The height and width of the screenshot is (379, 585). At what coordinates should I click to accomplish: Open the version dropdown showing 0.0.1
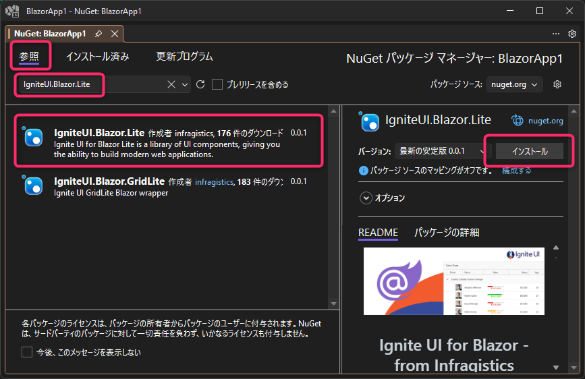coord(443,151)
